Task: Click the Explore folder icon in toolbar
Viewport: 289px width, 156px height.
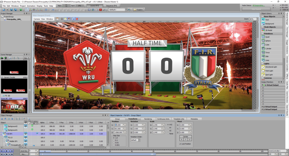Action: tap(138, 10)
